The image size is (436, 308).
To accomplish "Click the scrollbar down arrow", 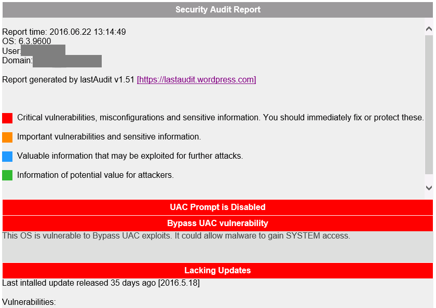I will tap(429, 188).
